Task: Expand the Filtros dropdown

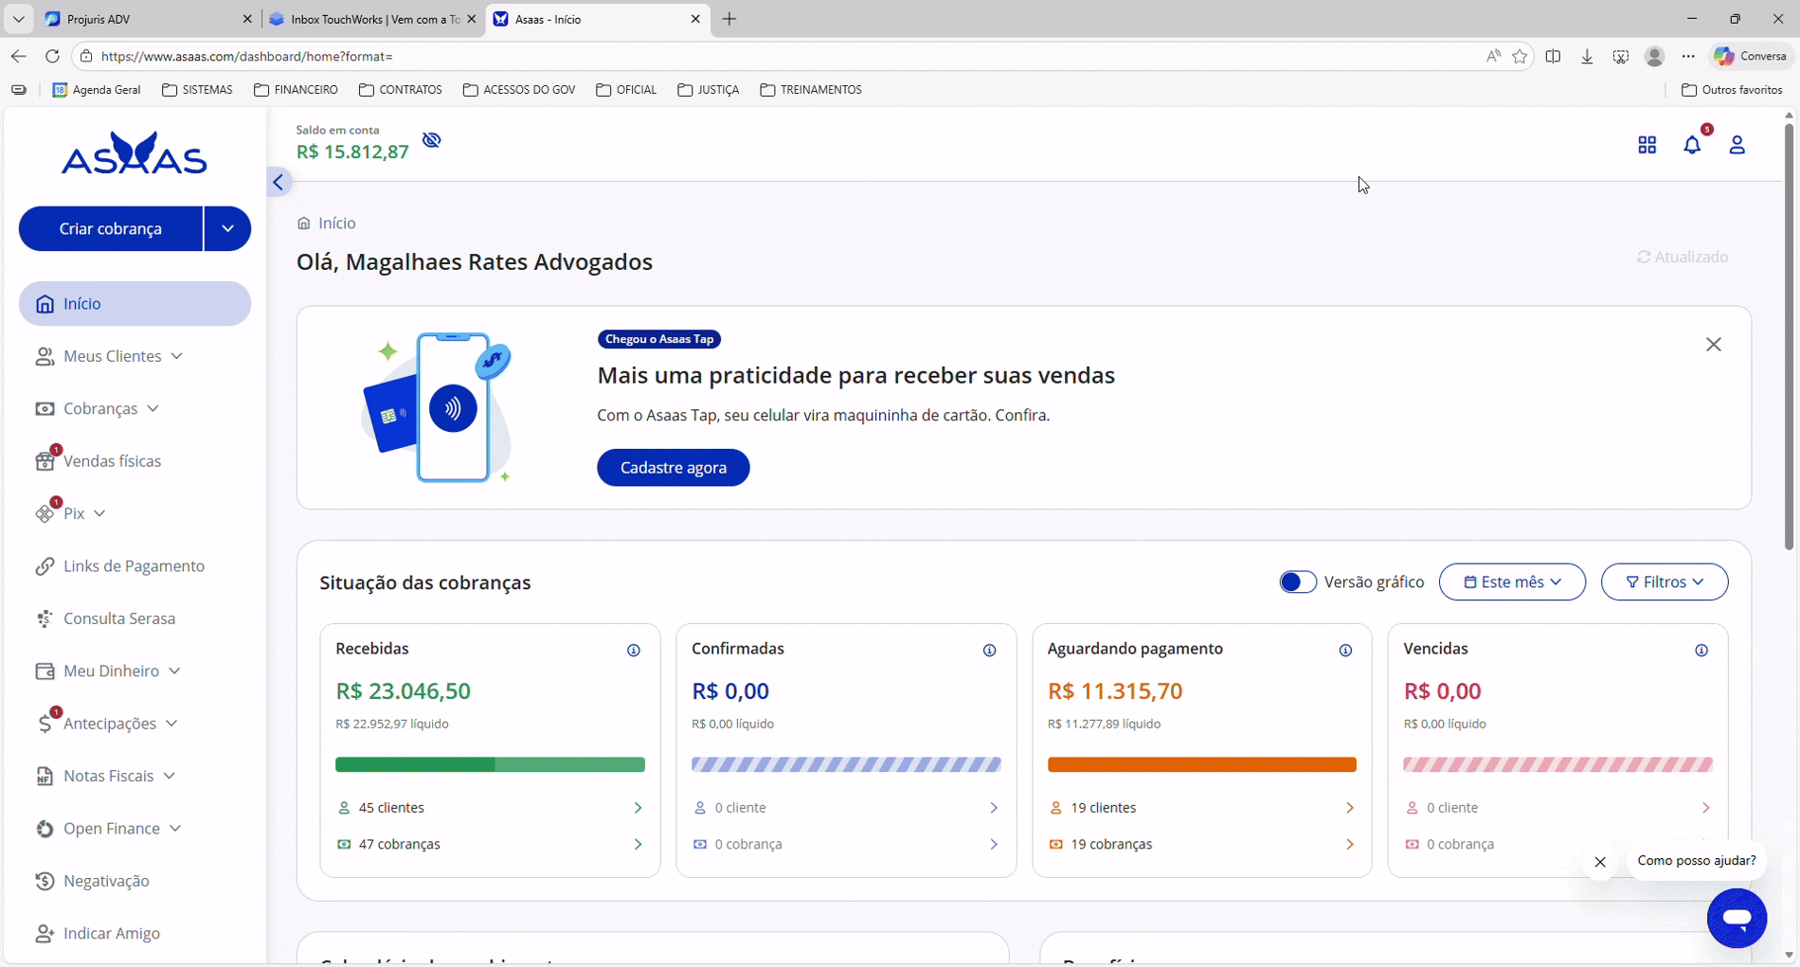Action: tap(1664, 582)
